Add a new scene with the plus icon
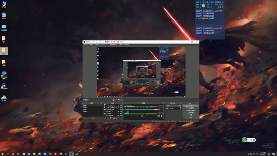The image size is (277, 156). [84, 118]
